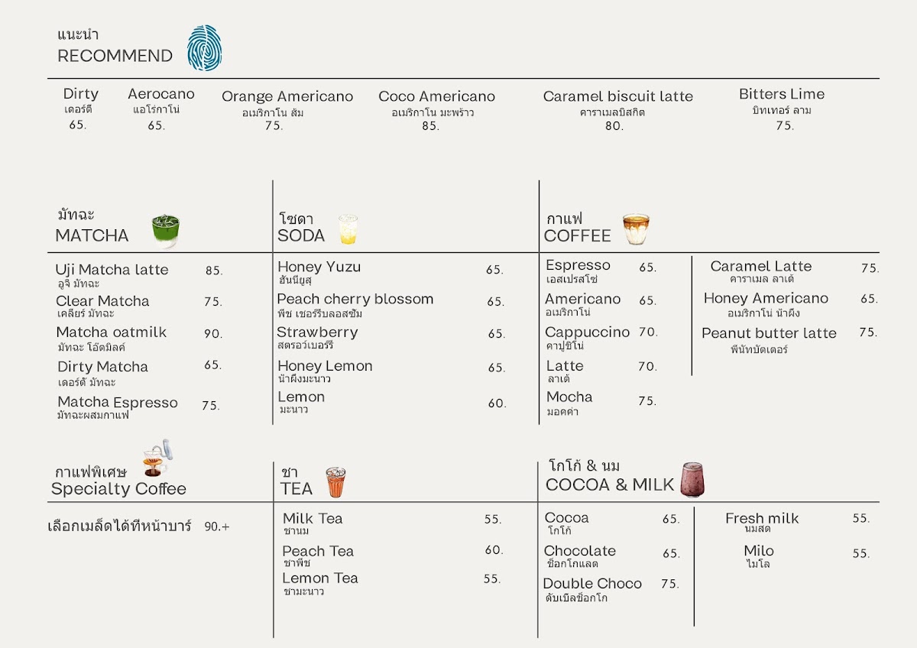Select Double Choco from cocoa list
Image resolution: width=917 pixels, height=648 pixels.
592,584
